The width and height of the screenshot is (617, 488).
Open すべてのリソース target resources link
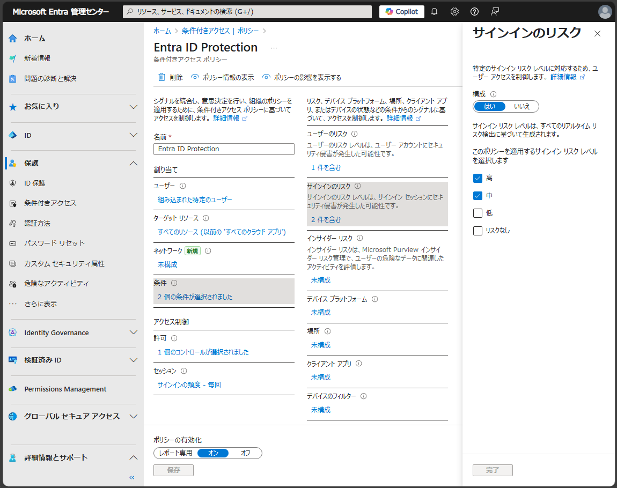click(222, 232)
